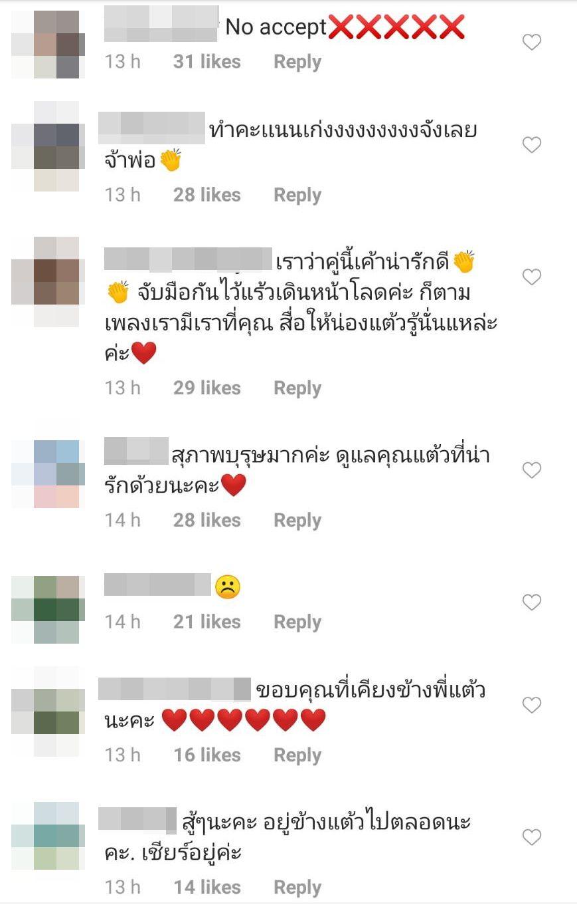
Task: Reply to the sad face comment
Action: [297, 622]
